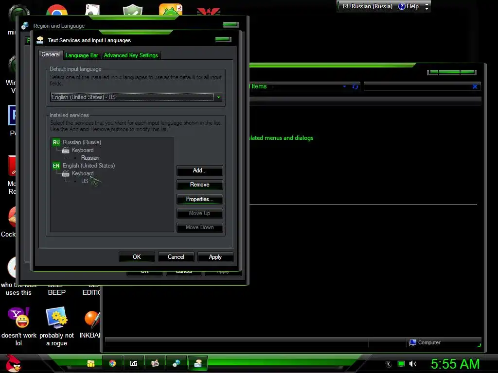
Task: Expand the background window address bar dropdown
Action: point(344,86)
